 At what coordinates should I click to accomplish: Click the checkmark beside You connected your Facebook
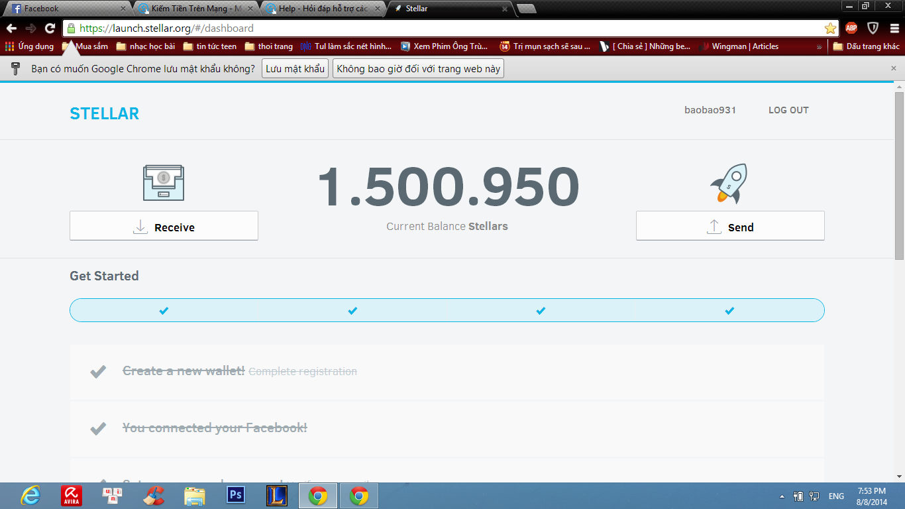[x=98, y=428]
